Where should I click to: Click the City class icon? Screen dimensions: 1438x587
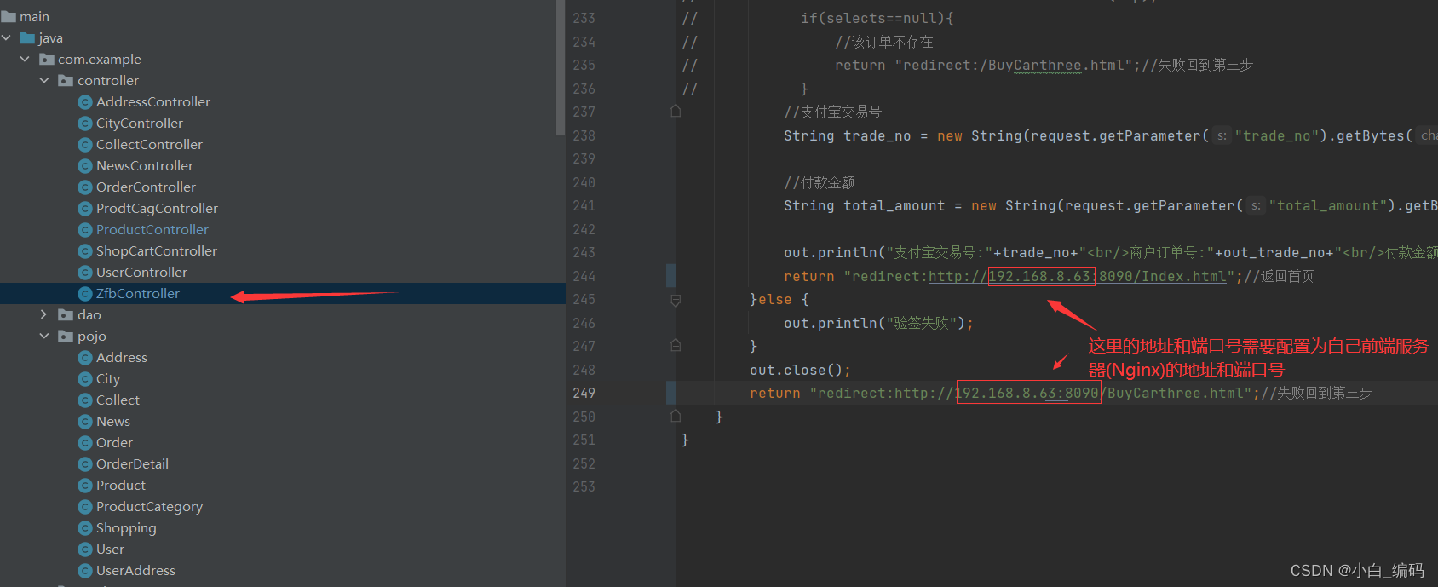point(84,379)
